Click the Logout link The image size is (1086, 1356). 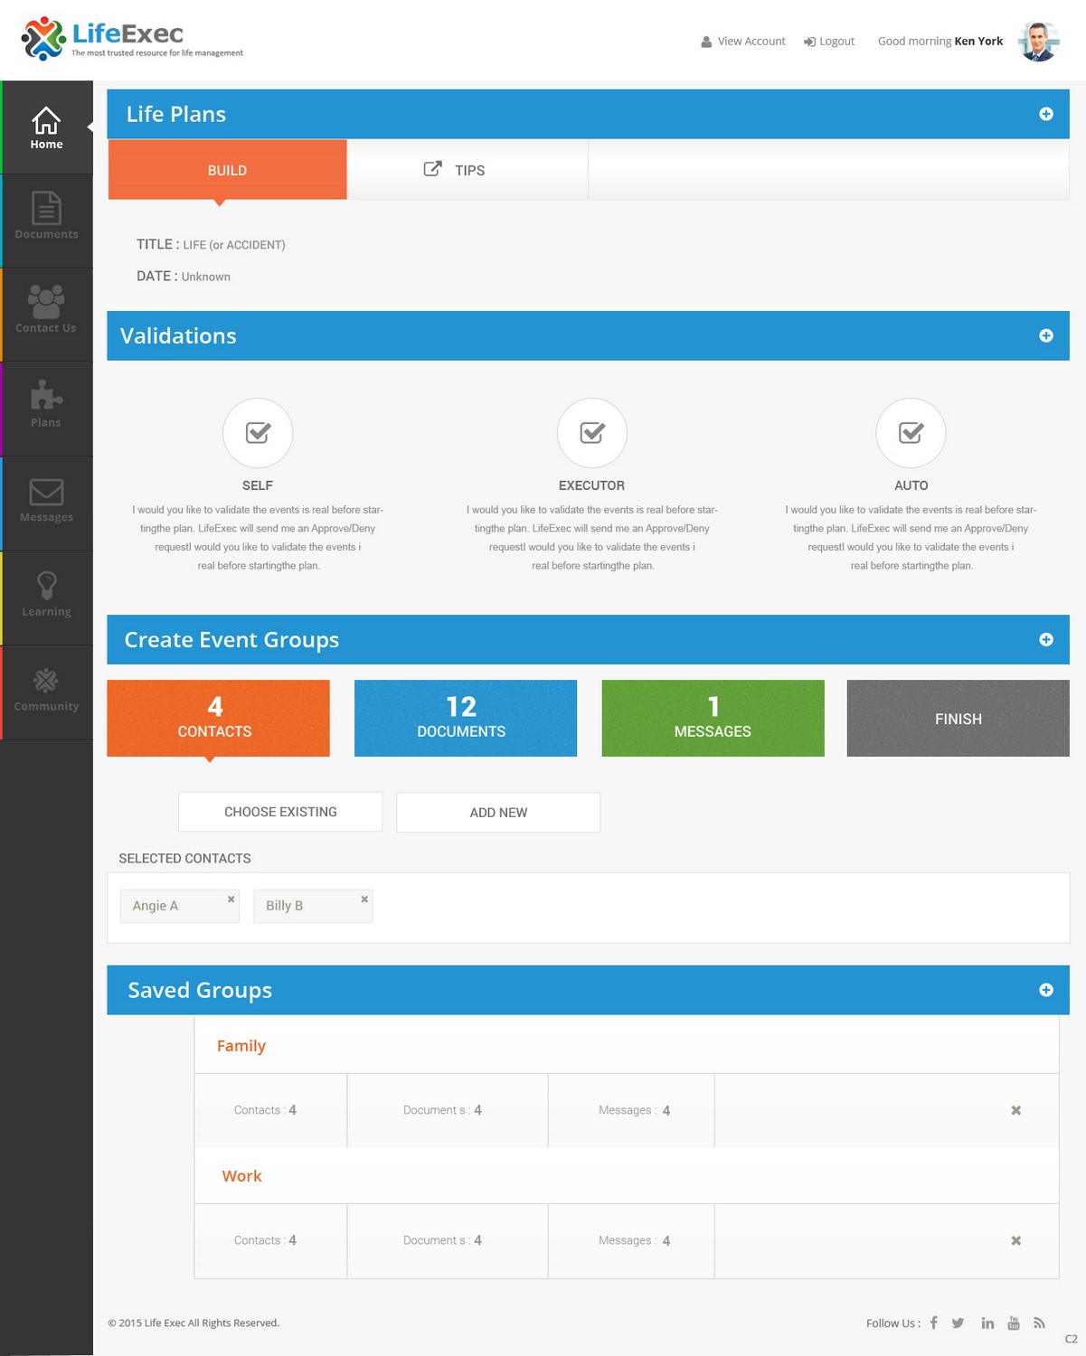tap(829, 42)
